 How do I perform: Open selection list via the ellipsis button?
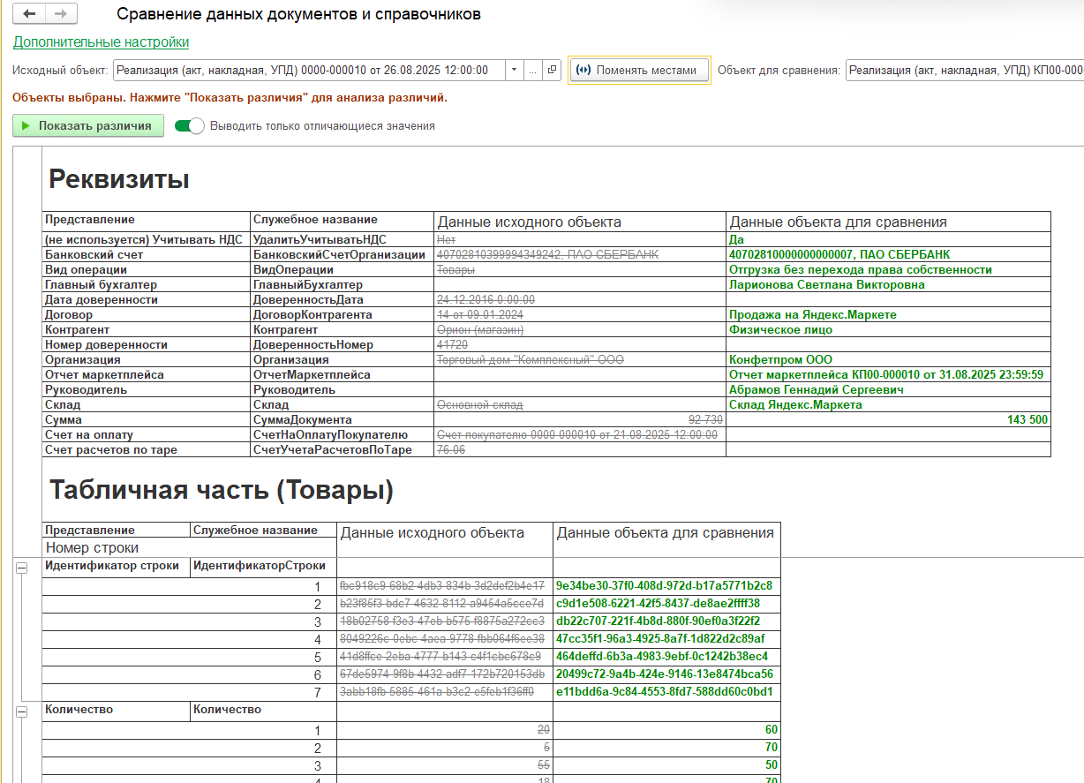point(533,71)
